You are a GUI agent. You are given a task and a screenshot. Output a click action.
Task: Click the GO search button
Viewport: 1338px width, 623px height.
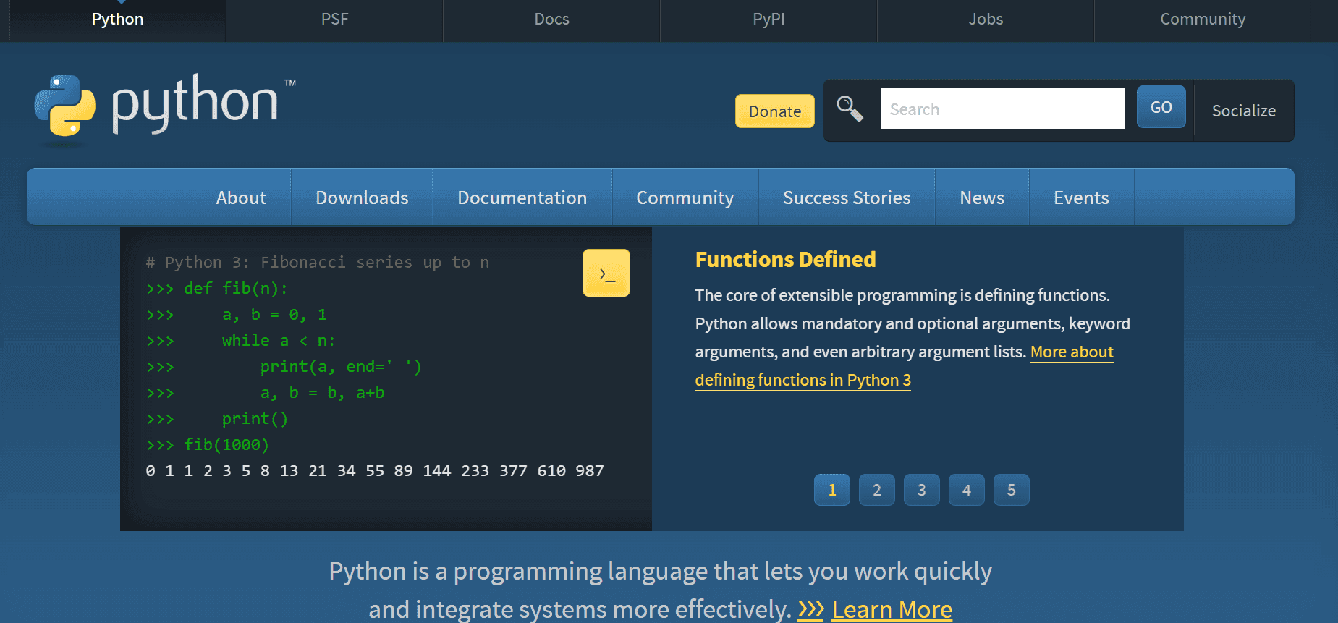click(x=1161, y=107)
